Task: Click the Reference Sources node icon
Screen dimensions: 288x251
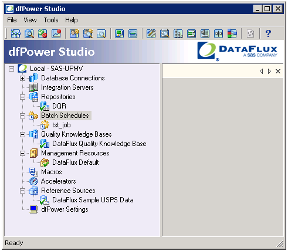Action: coord(33,191)
